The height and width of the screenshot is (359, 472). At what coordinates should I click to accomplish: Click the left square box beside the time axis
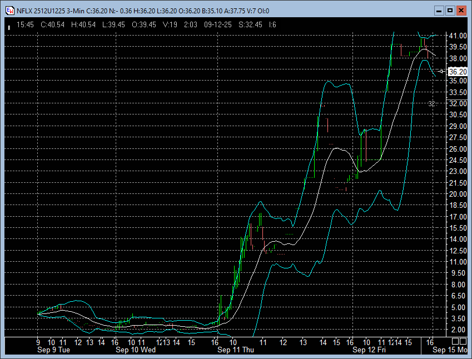[x=455, y=341]
